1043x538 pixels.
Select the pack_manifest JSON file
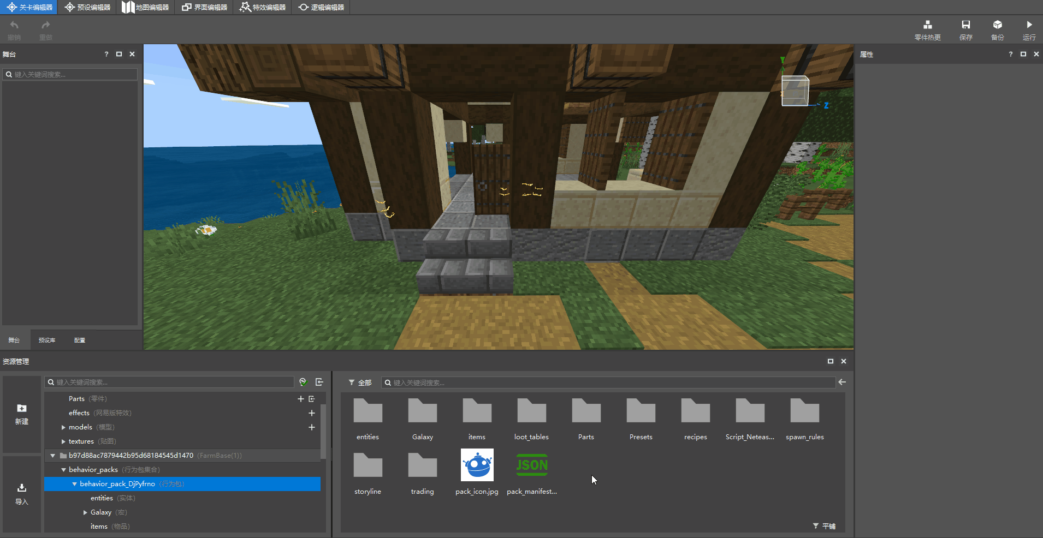[x=532, y=465]
